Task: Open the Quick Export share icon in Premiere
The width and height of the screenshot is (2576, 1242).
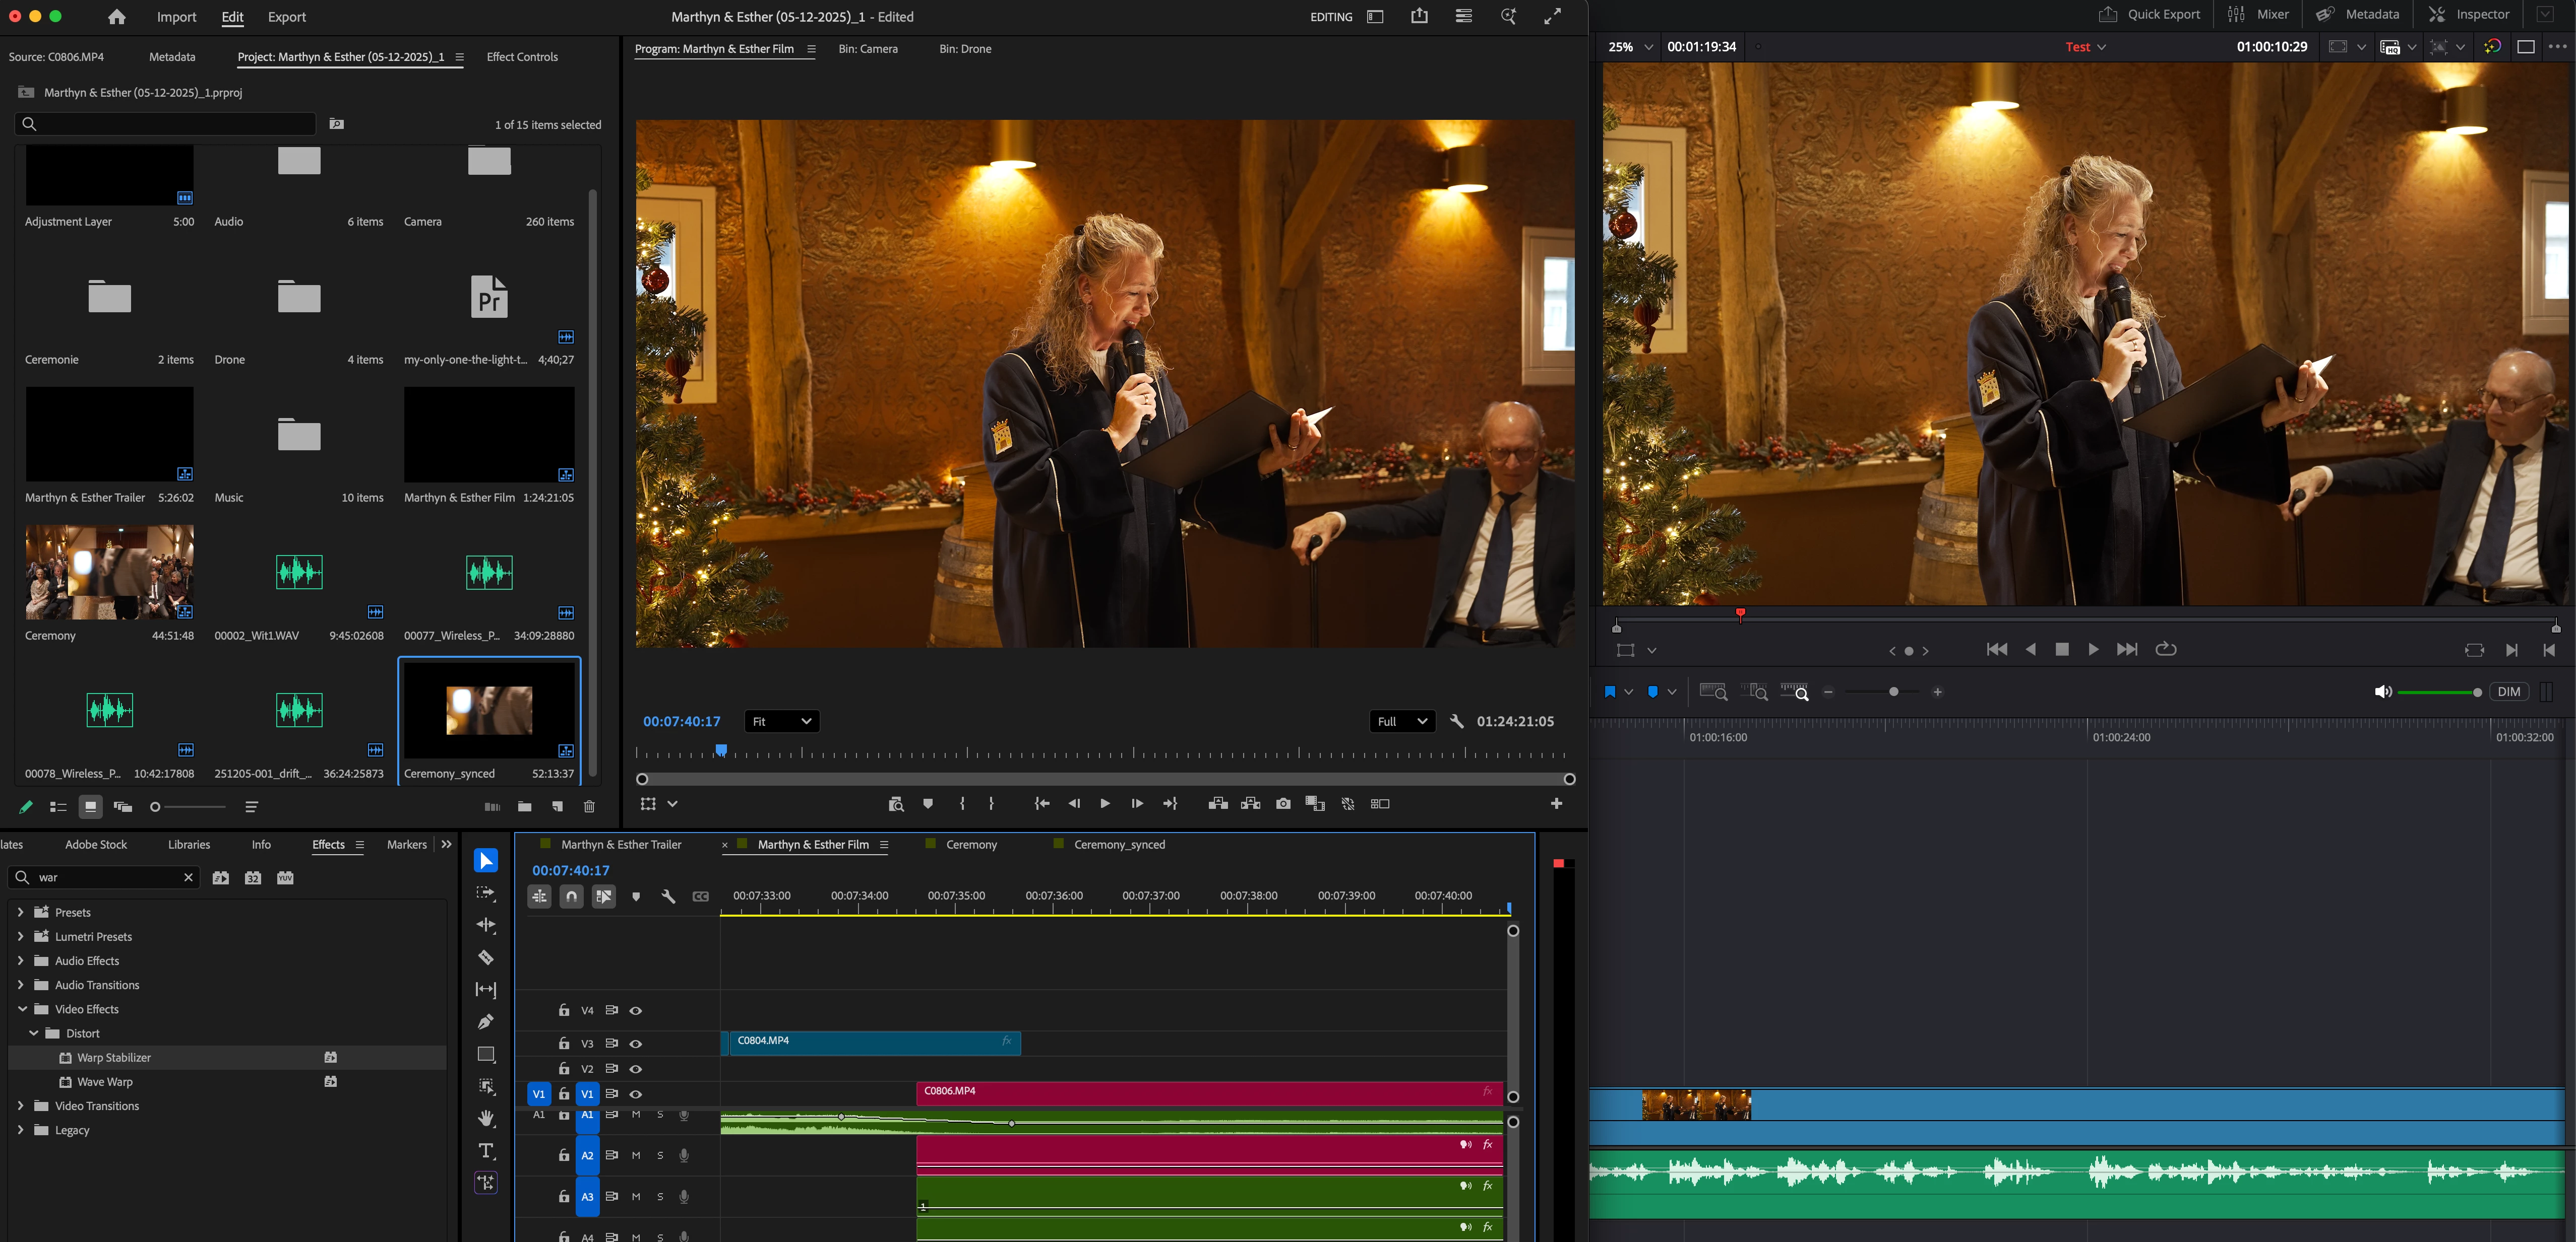Action: (x=1419, y=16)
